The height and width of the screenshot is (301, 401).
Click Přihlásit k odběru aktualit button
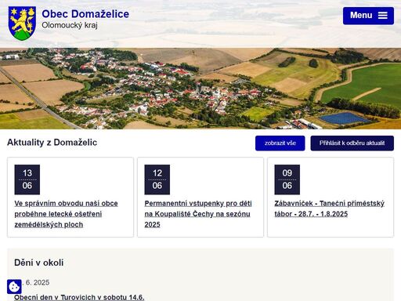pos(352,143)
